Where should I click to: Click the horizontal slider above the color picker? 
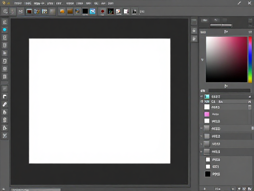(221, 25)
